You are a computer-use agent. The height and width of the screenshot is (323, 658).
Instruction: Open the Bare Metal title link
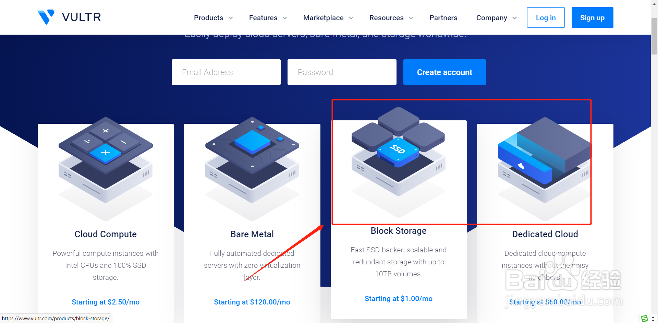252,234
